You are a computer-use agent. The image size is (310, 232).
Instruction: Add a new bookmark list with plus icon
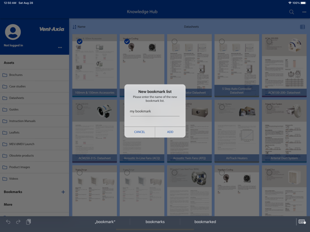click(x=63, y=192)
